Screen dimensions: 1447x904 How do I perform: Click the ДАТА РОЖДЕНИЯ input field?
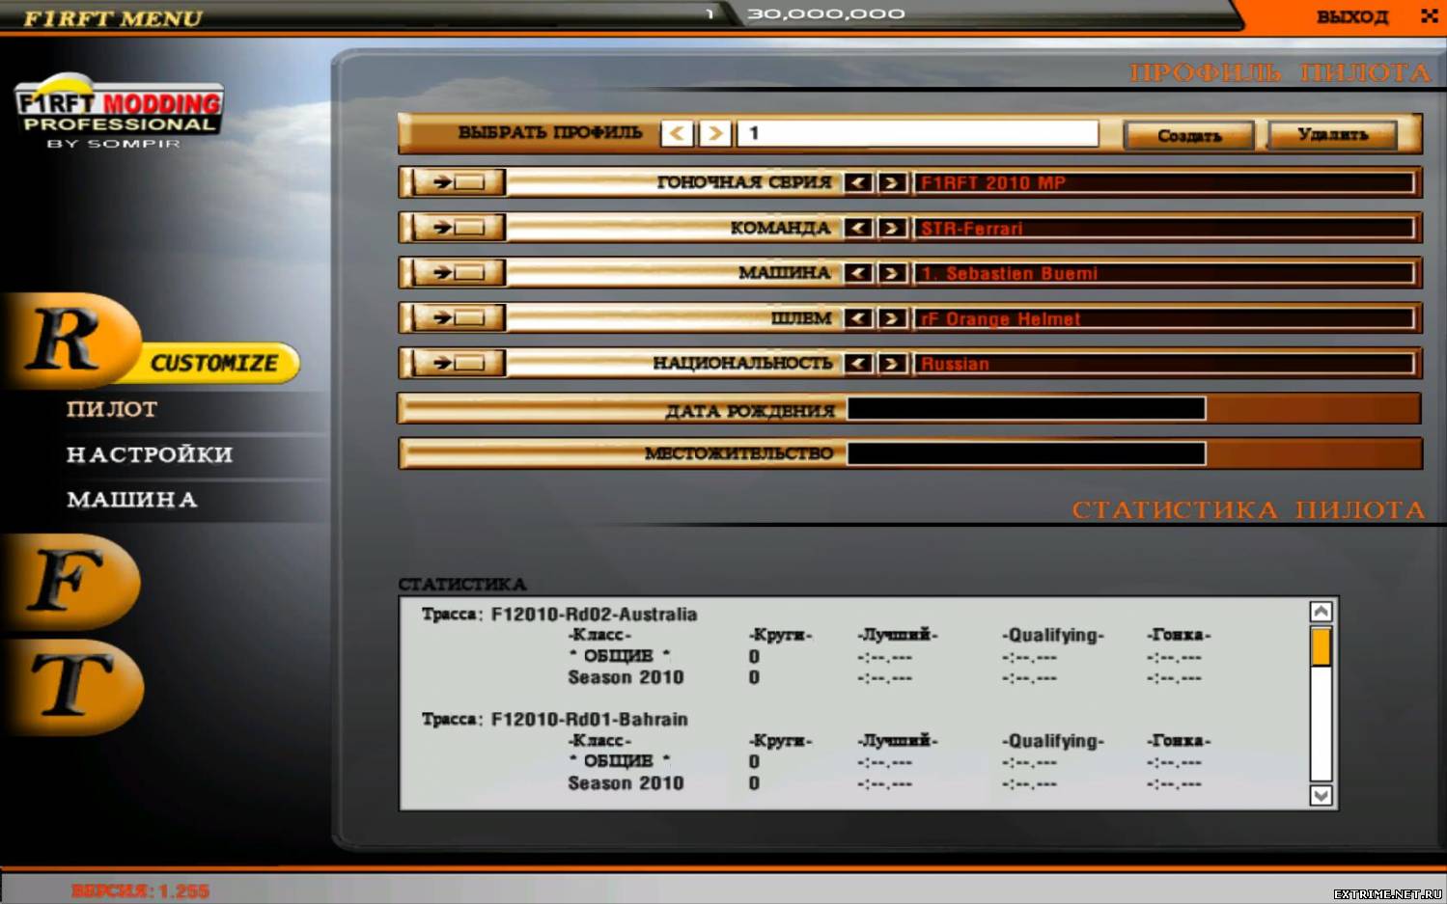pyautogui.click(x=1025, y=409)
